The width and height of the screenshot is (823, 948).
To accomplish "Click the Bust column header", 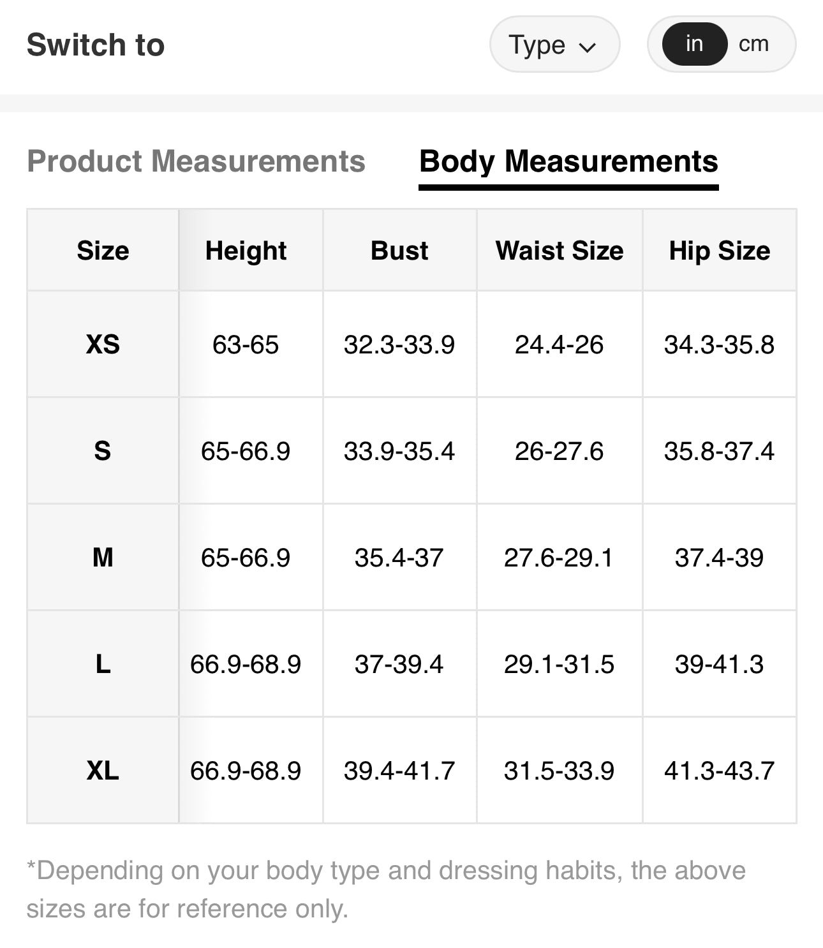I will click(399, 250).
